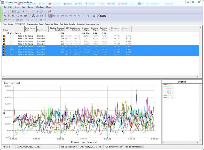Click the Pair 1 legend color line
The image size is (204, 150).
[165, 85]
